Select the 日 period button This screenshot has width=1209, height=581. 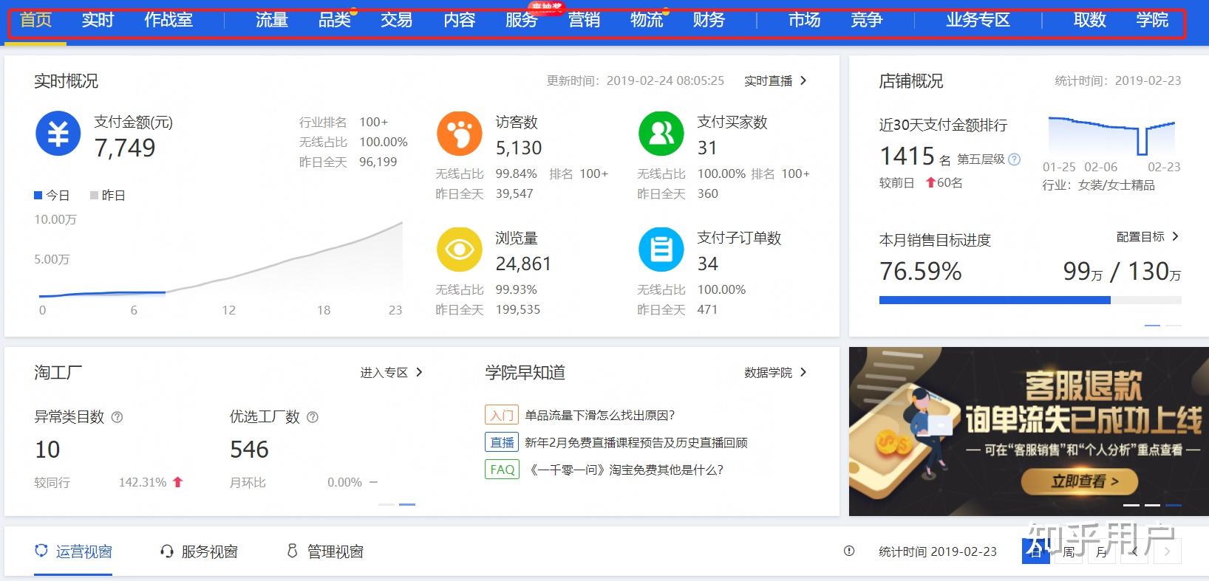coord(1035,551)
